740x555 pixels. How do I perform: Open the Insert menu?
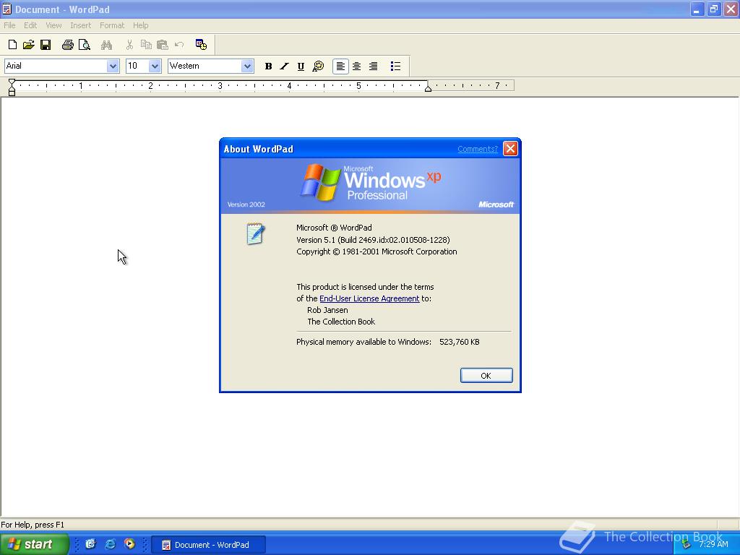[80, 25]
